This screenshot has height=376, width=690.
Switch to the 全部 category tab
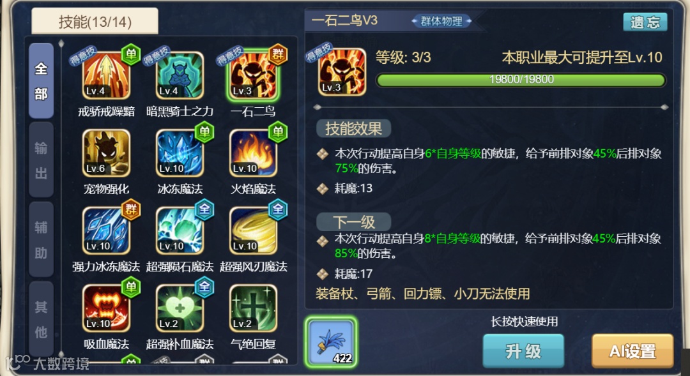point(42,81)
